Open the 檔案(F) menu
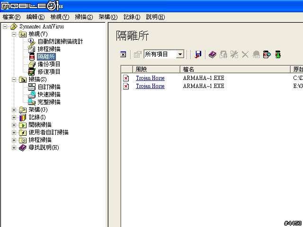 click(x=11, y=17)
